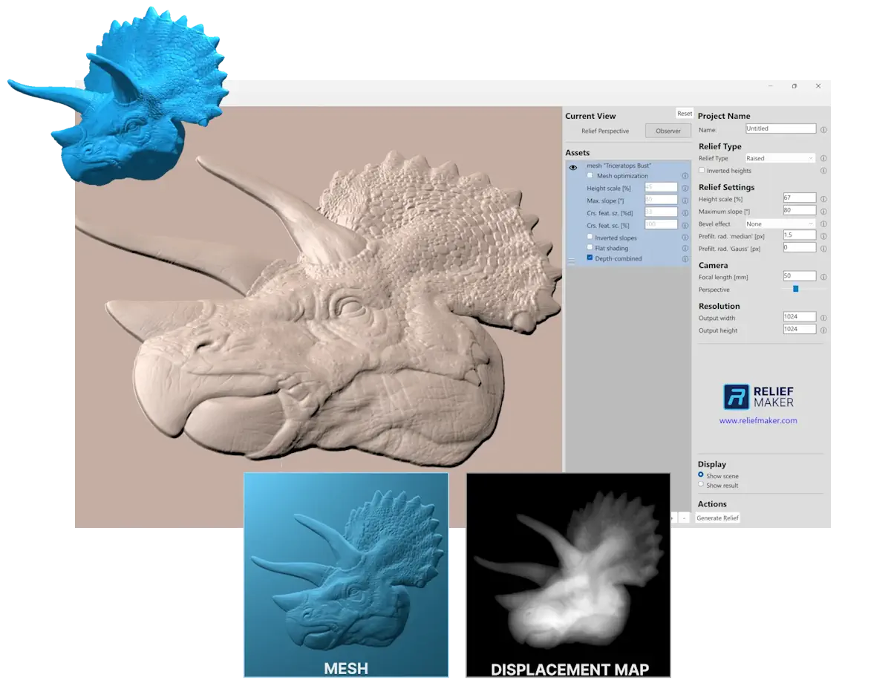891x692 pixels.
Task: Open the www.reliefmaker.com link
Action: (x=759, y=421)
